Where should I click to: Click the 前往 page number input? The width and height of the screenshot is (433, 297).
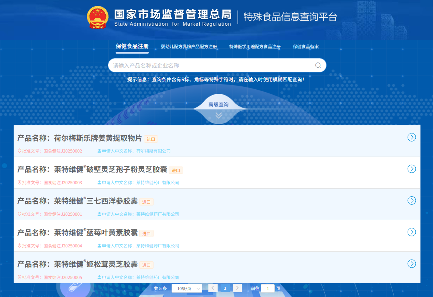click(x=267, y=289)
